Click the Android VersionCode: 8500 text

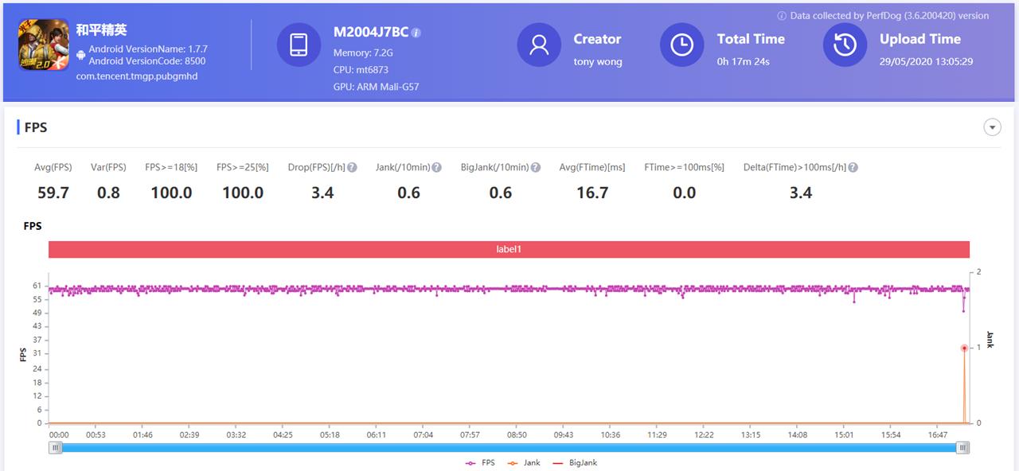click(147, 60)
